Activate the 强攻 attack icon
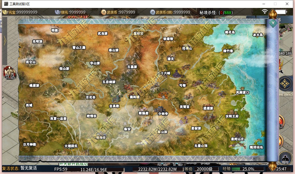 285,158
